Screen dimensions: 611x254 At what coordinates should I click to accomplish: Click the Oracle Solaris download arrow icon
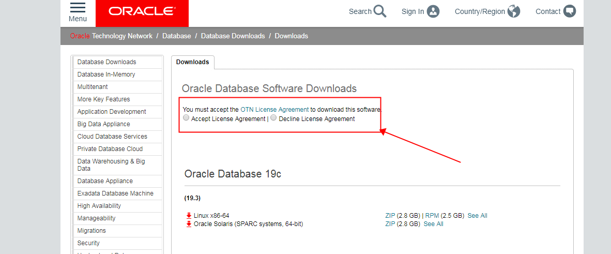(189, 224)
